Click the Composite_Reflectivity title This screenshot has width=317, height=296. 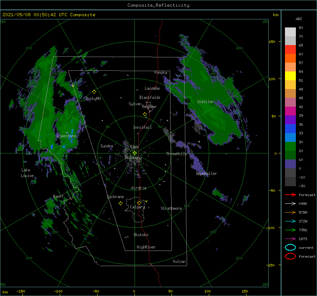point(158,5)
